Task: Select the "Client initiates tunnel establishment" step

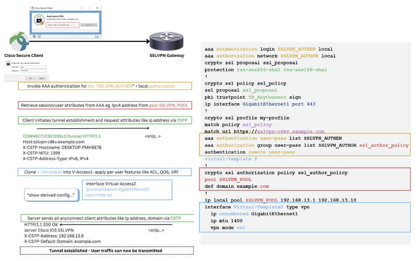Action: tap(105, 120)
